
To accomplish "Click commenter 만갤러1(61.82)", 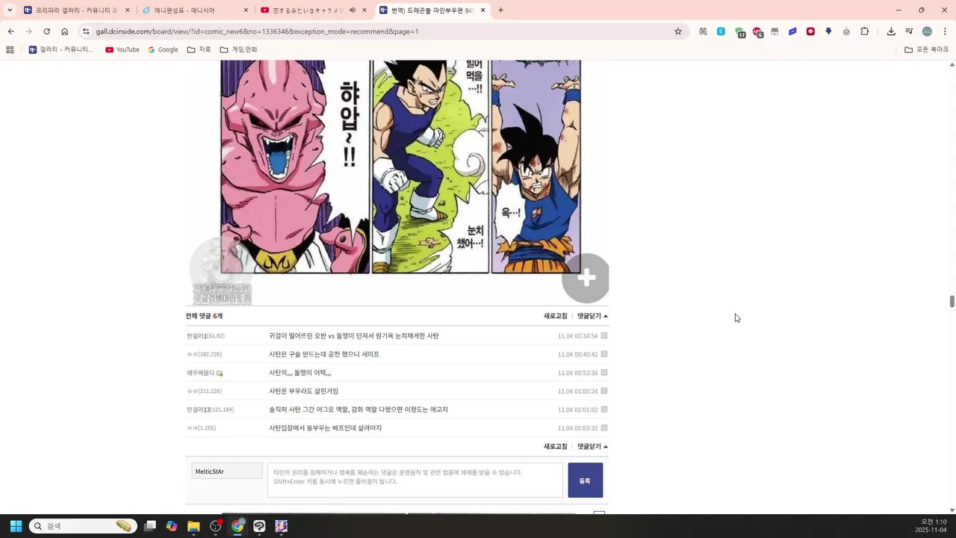I will [x=205, y=336].
